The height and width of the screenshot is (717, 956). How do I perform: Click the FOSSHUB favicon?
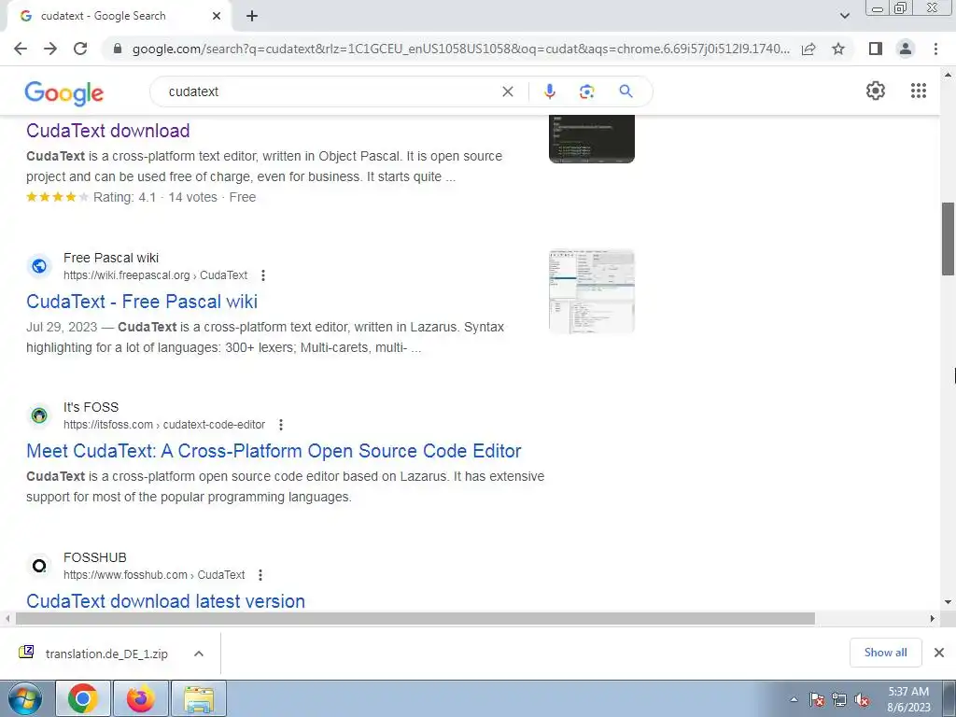(39, 566)
